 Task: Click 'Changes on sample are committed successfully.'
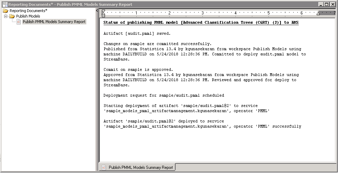[x=157, y=44]
